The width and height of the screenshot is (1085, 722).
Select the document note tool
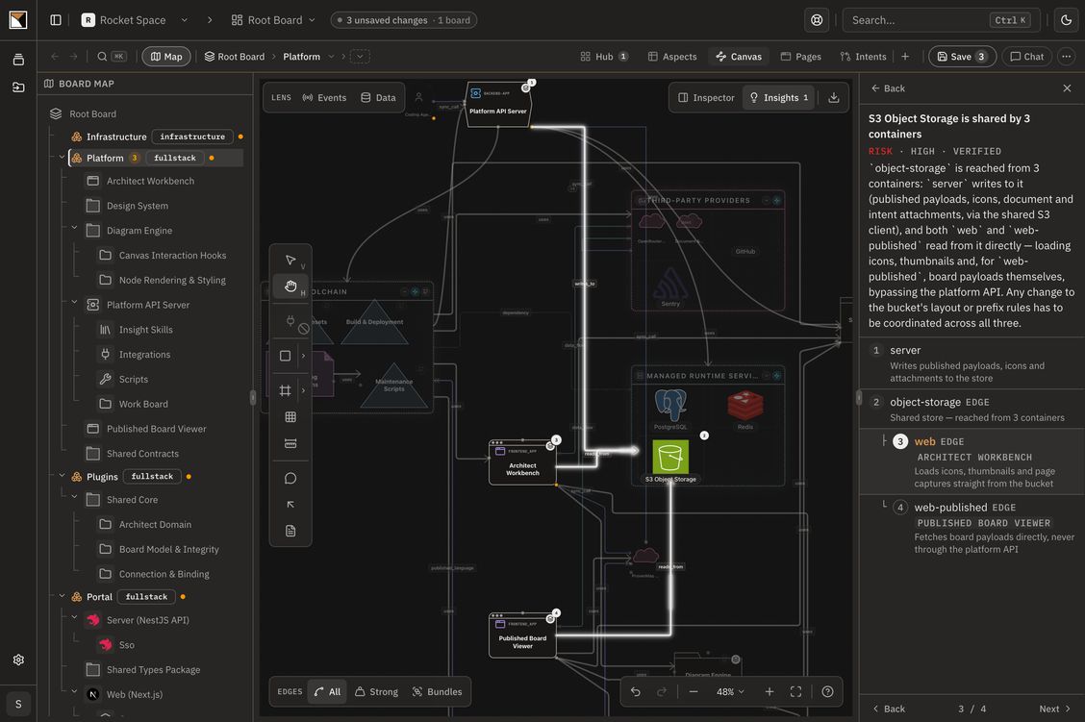[x=290, y=531]
